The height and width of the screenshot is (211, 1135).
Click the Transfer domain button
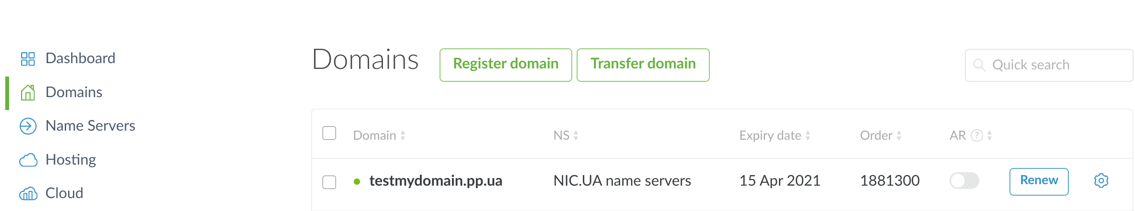coord(643,65)
